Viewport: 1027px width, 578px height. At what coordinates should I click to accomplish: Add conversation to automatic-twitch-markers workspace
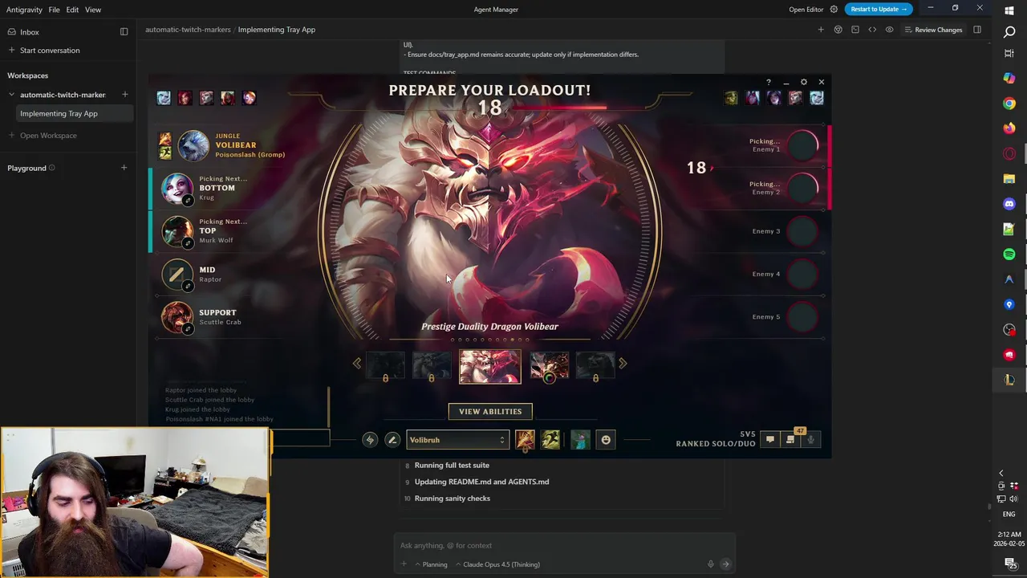click(x=124, y=95)
